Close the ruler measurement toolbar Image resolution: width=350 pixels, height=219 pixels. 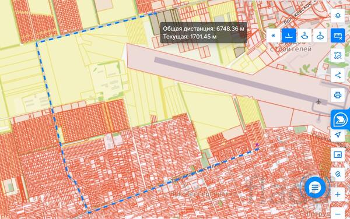click(x=338, y=36)
